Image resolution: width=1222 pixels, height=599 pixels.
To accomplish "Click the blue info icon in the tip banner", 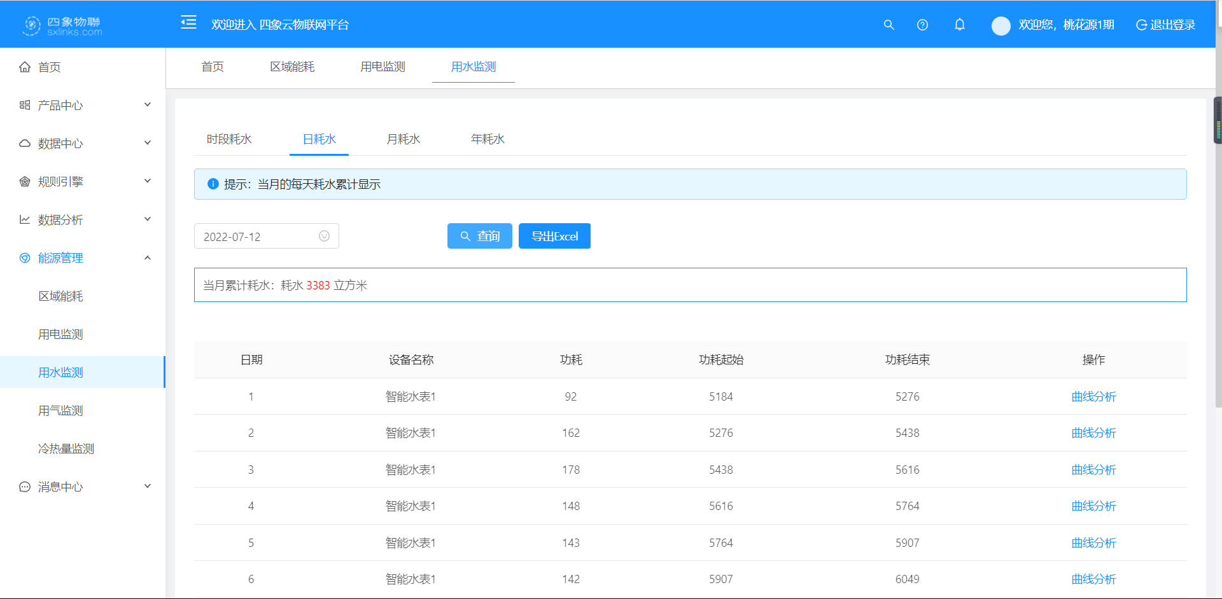I will coord(213,184).
